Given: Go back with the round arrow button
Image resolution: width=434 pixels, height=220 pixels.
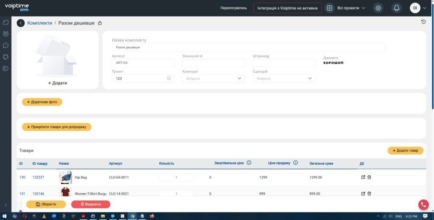Looking at the screenshot, I should coord(20,23).
